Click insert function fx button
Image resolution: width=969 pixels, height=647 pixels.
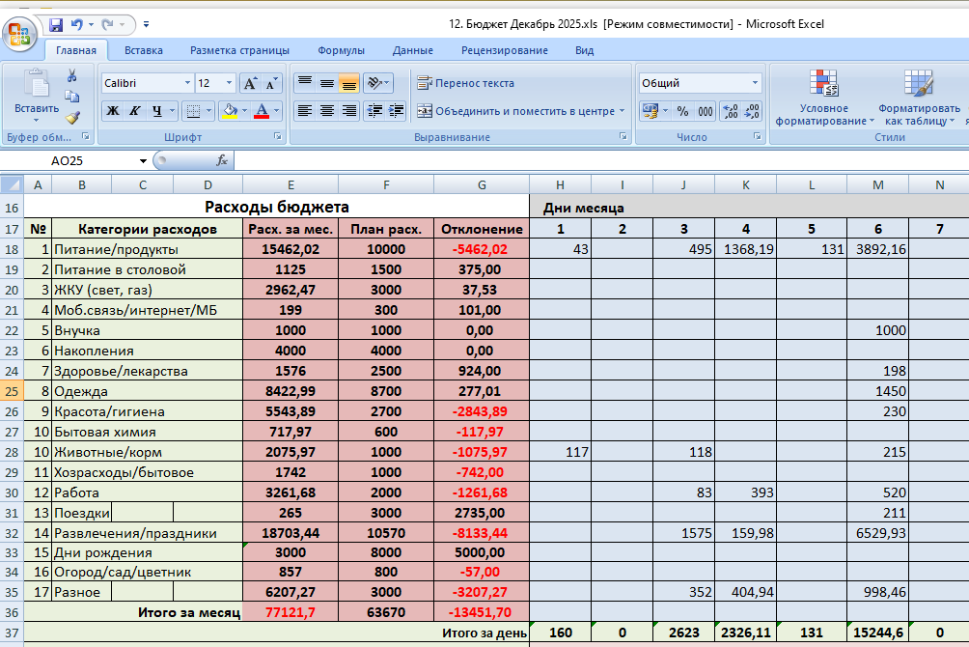tap(222, 161)
